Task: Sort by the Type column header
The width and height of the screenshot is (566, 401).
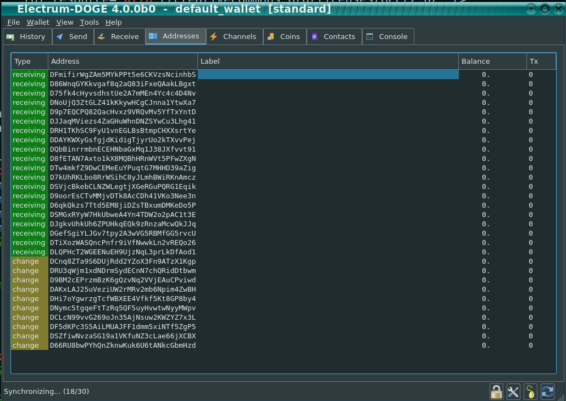Action: point(30,62)
